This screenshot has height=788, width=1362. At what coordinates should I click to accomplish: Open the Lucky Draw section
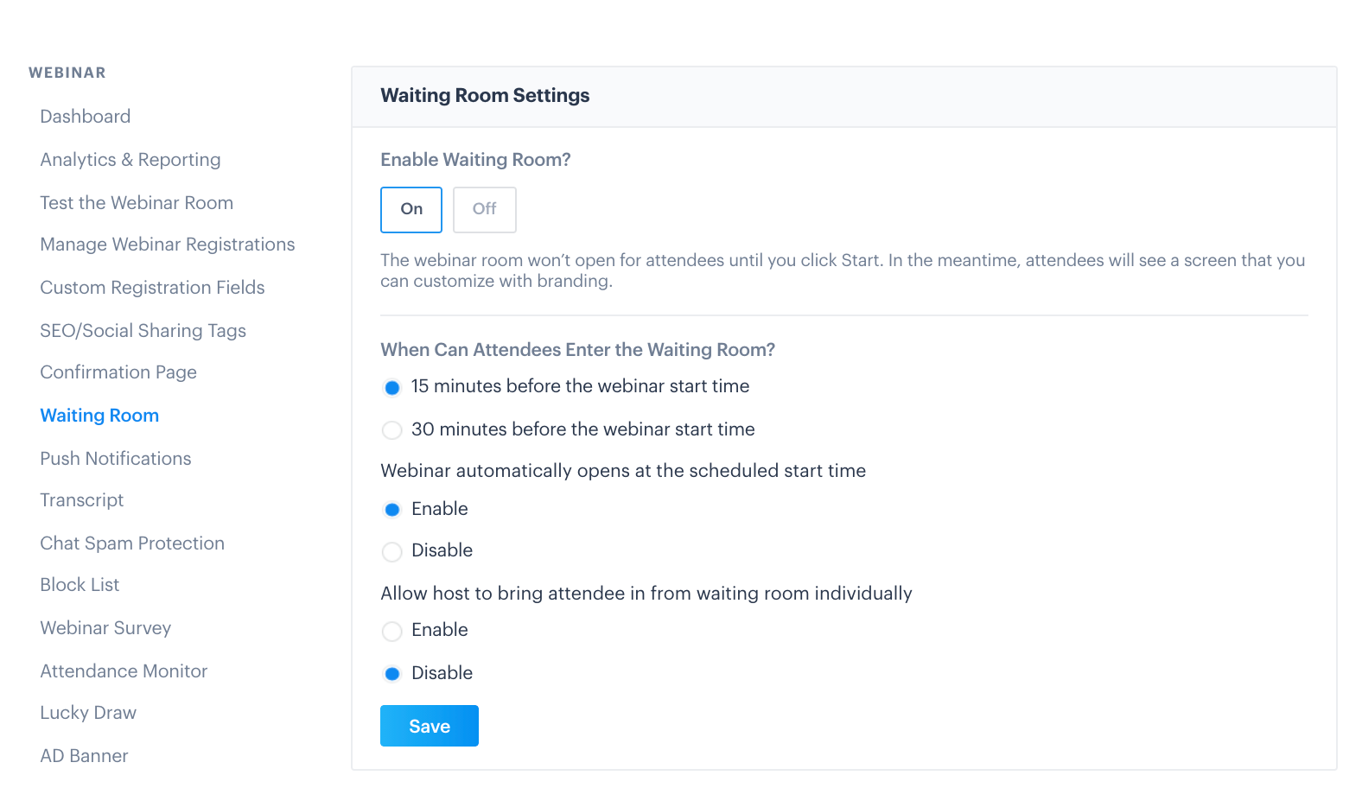click(x=88, y=713)
